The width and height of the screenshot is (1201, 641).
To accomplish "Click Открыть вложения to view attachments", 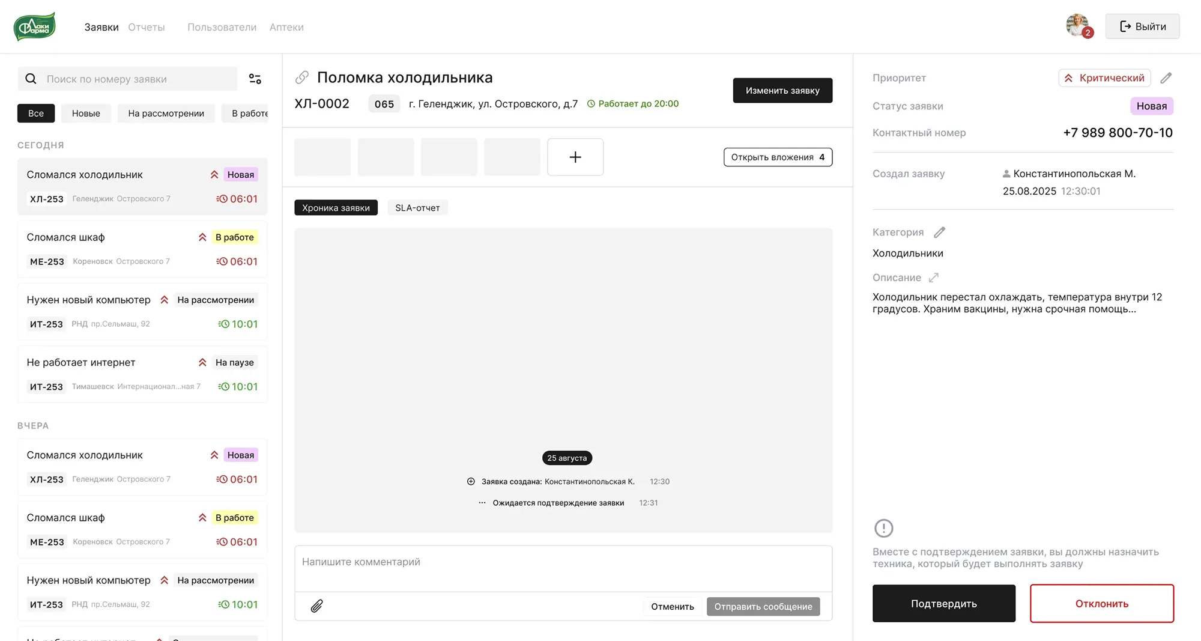I will coord(778,157).
